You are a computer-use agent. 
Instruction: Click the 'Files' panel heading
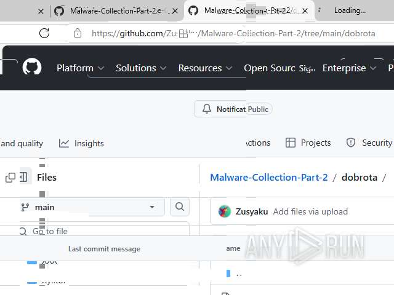point(47,178)
